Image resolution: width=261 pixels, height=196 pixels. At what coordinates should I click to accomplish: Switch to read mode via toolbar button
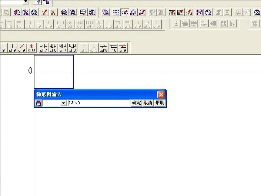tap(116, 13)
